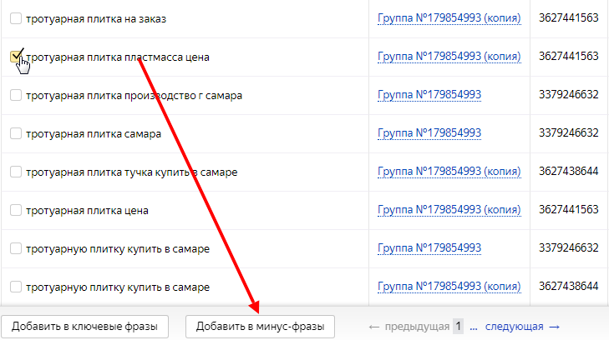The height and width of the screenshot is (340, 609).
Task: Click "Добавить в минус-фразы" button
Action: (x=260, y=327)
